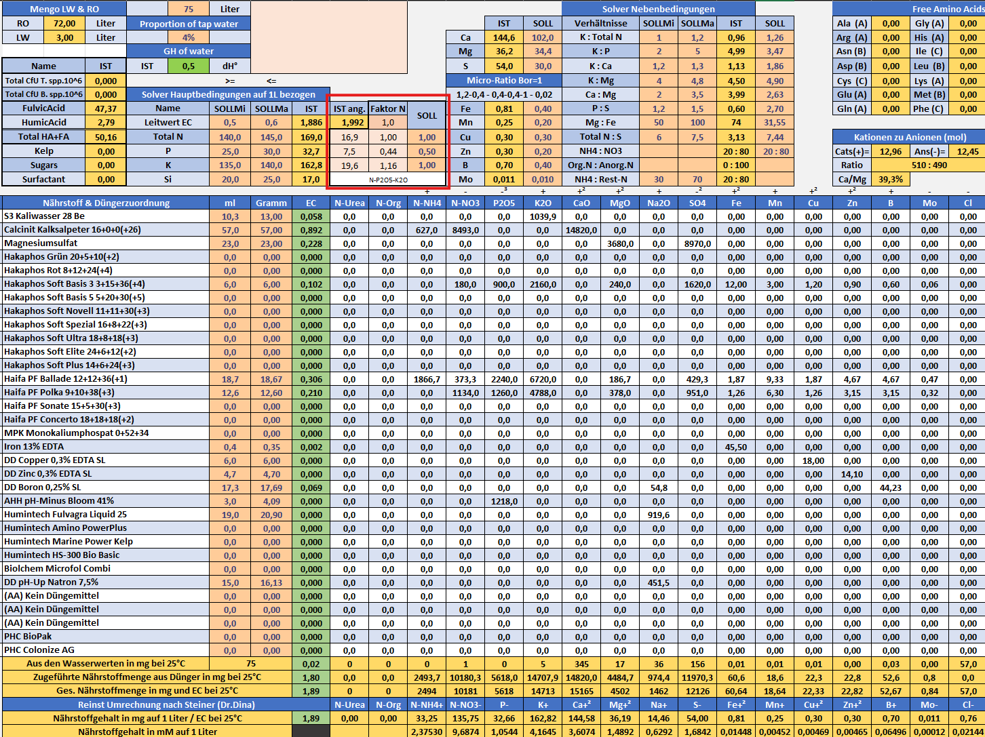The height and width of the screenshot is (737, 985).
Task: Select Total N SOLLMa value 145,0
Action: pos(271,137)
